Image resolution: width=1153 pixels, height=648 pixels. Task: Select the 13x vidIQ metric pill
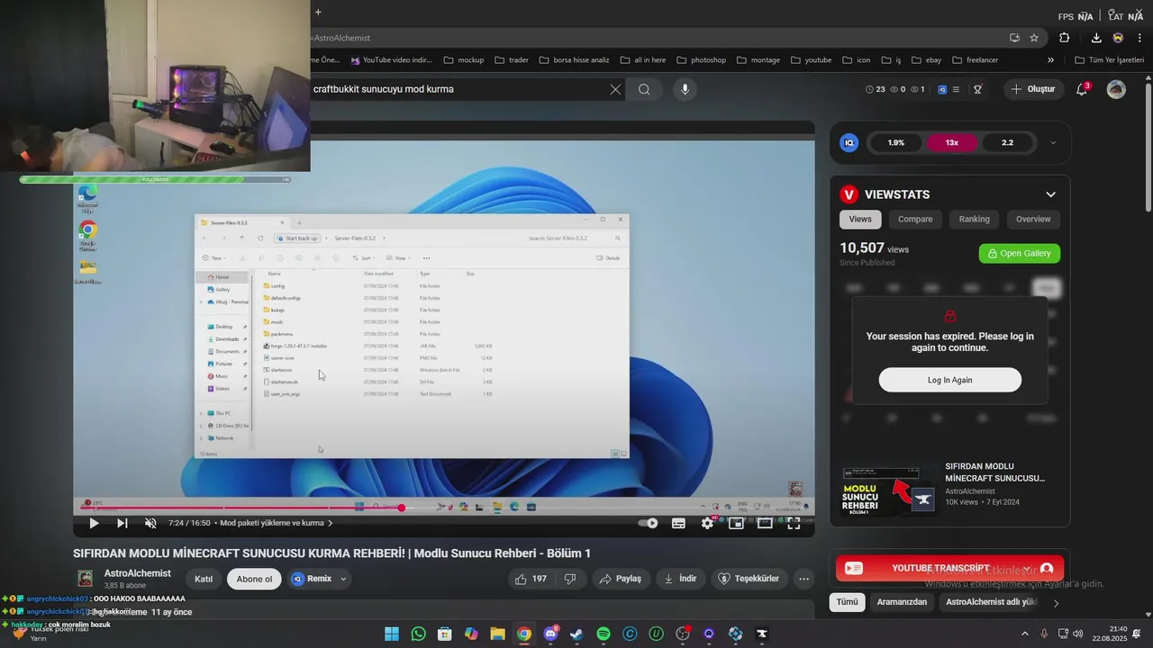(x=952, y=142)
